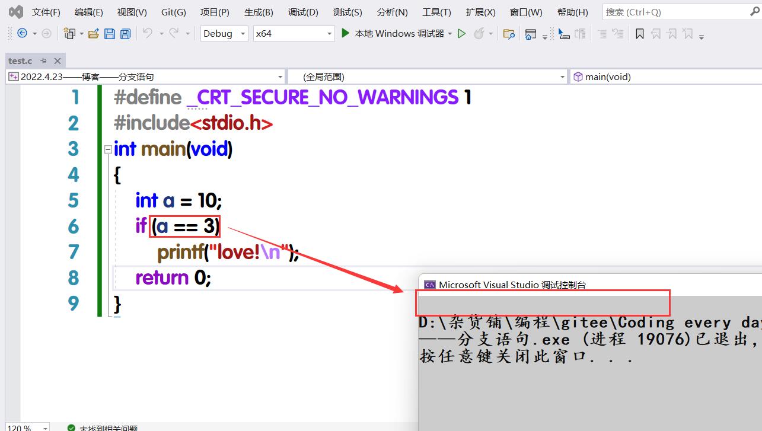Click the cursor selection toolbar icon
Image resolution: width=762 pixels, height=431 pixels.
564,34
